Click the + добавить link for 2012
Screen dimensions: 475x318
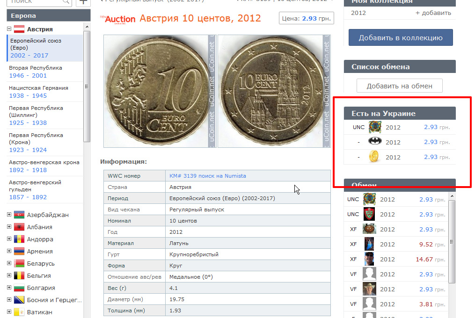tap(433, 13)
